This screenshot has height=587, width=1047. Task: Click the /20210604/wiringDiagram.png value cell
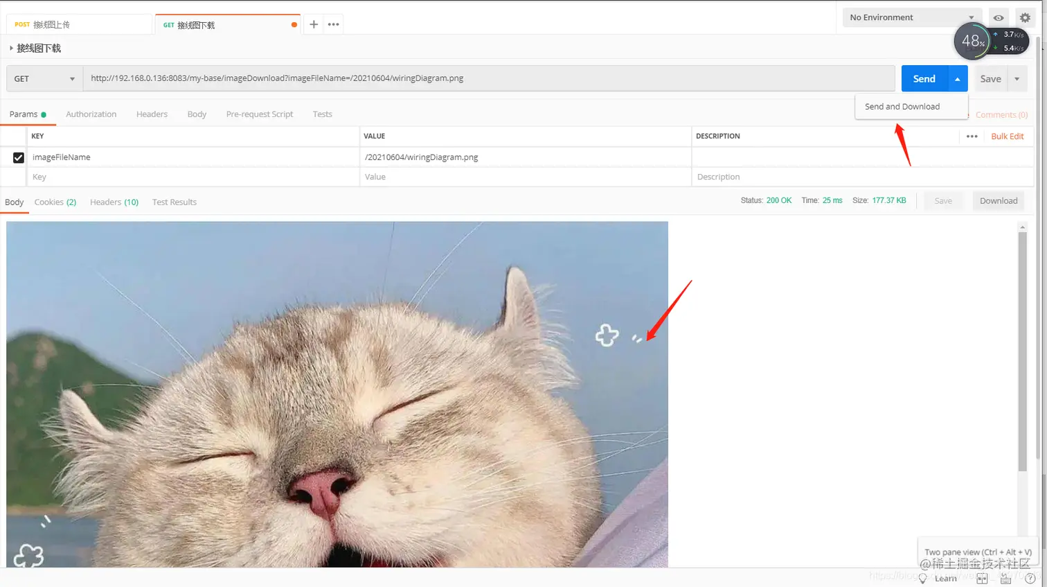pyautogui.click(x=525, y=157)
